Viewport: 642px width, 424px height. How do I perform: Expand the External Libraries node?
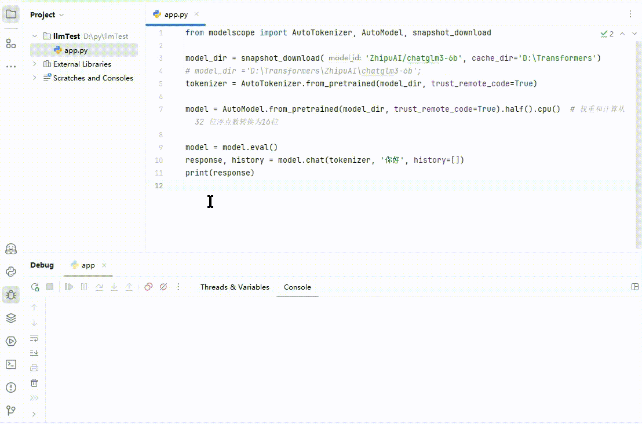pyautogui.click(x=35, y=64)
